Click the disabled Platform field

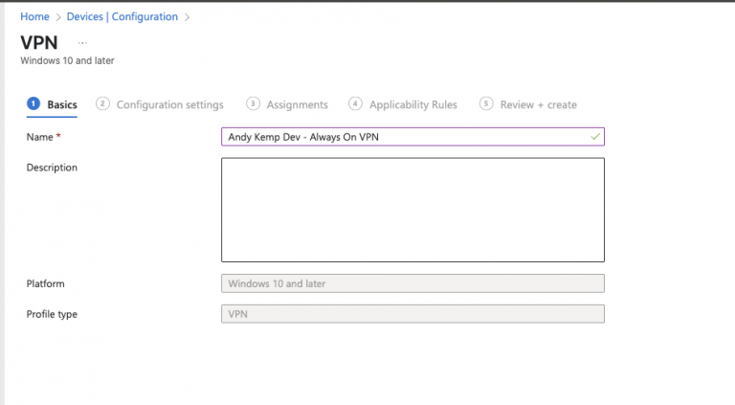click(x=412, y=283)
